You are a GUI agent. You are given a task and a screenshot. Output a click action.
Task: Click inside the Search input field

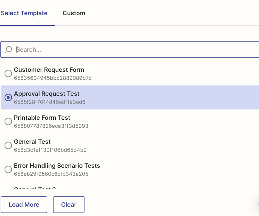point(115,49)
